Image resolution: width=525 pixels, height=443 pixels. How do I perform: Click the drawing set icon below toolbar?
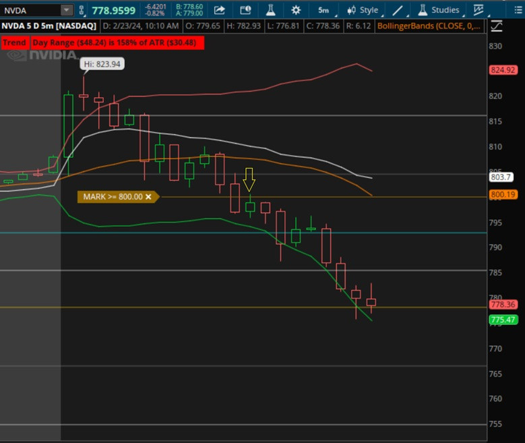[x=497, y=26]
